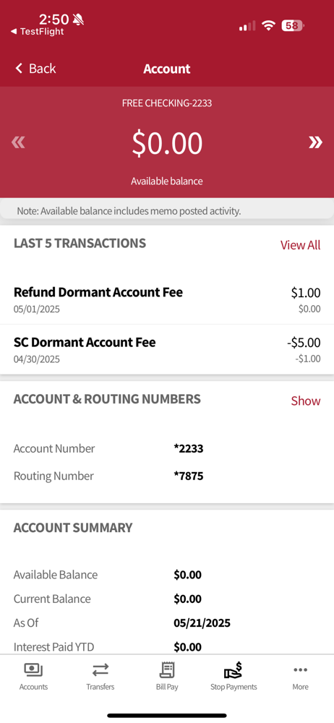This screenshot has height=723, width=334.
Task: Open Refund Dormant Account Fee transaction
Action: point(167,300)
